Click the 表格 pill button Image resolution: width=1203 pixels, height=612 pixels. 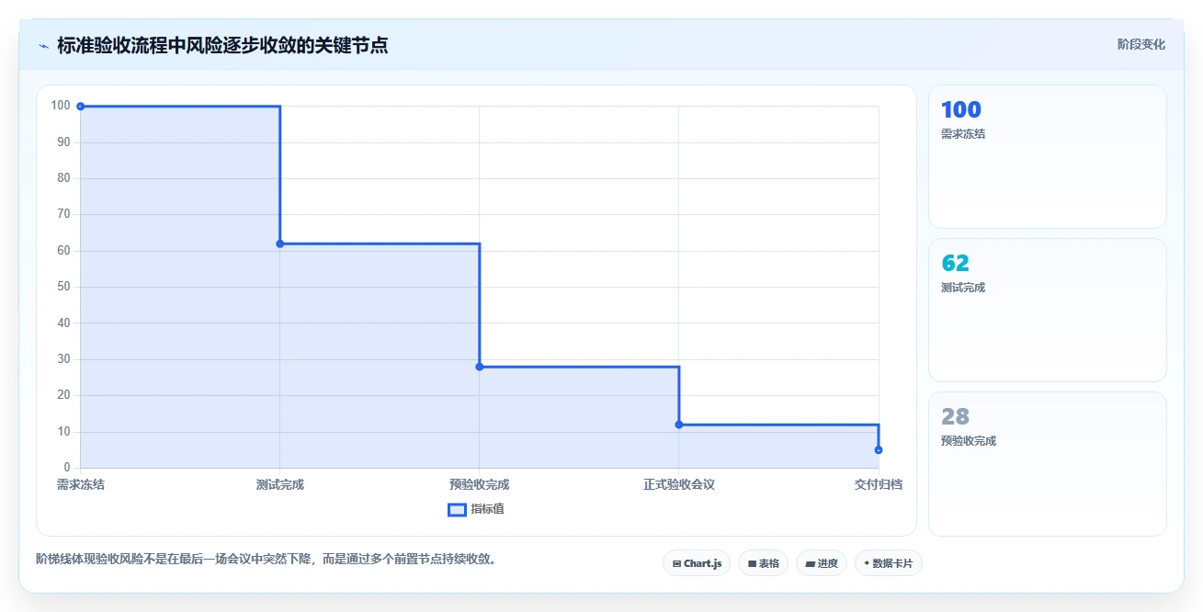coord(763,563)
